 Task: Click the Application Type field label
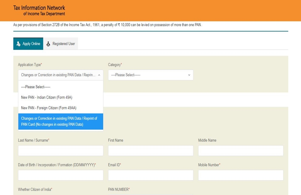tap(30, 65)
